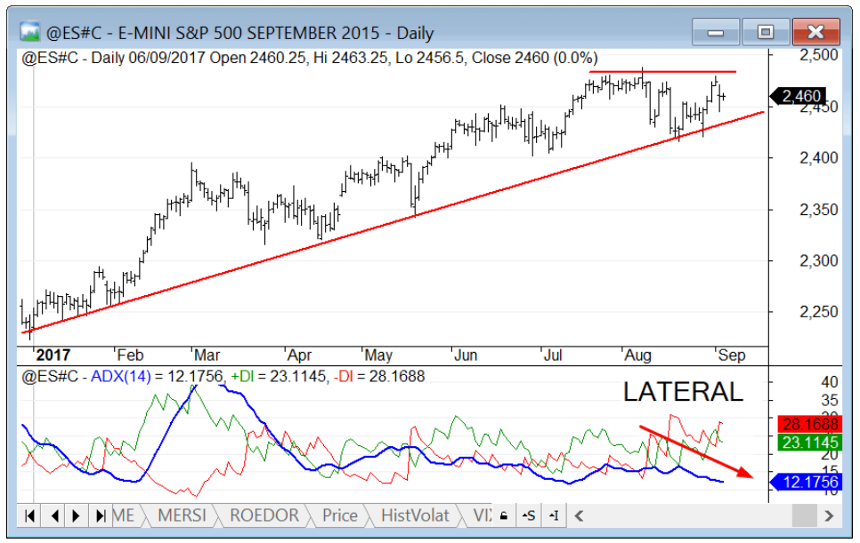Select the Price tab
Image resolution: width=860 pixels, height=543 pixels.
point(339,515)
